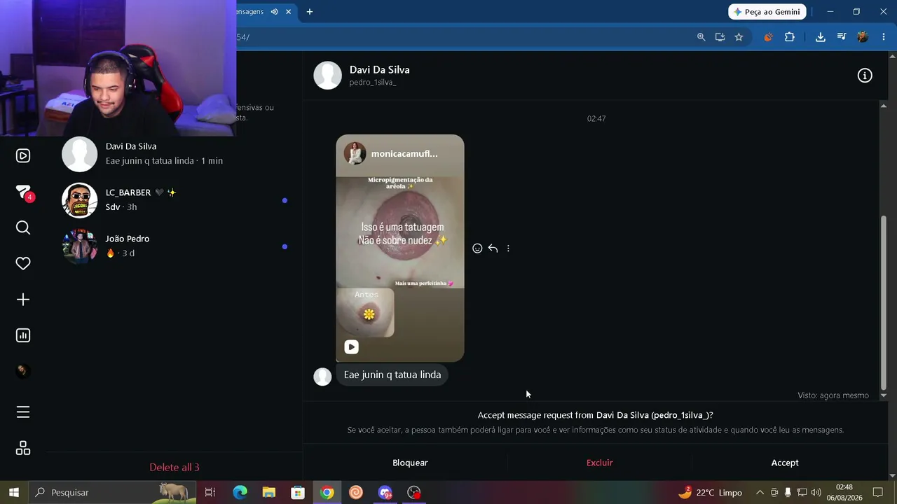Open Microsoft Edge from taskbar
Screen dimensions: 897x504
pyautogui.click(x=240, y=492)
